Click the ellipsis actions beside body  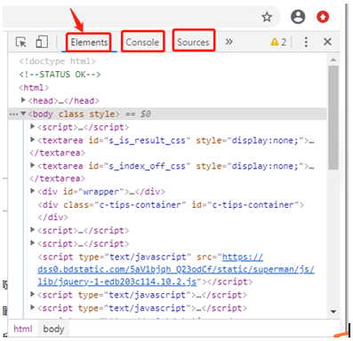coord(13,114)
